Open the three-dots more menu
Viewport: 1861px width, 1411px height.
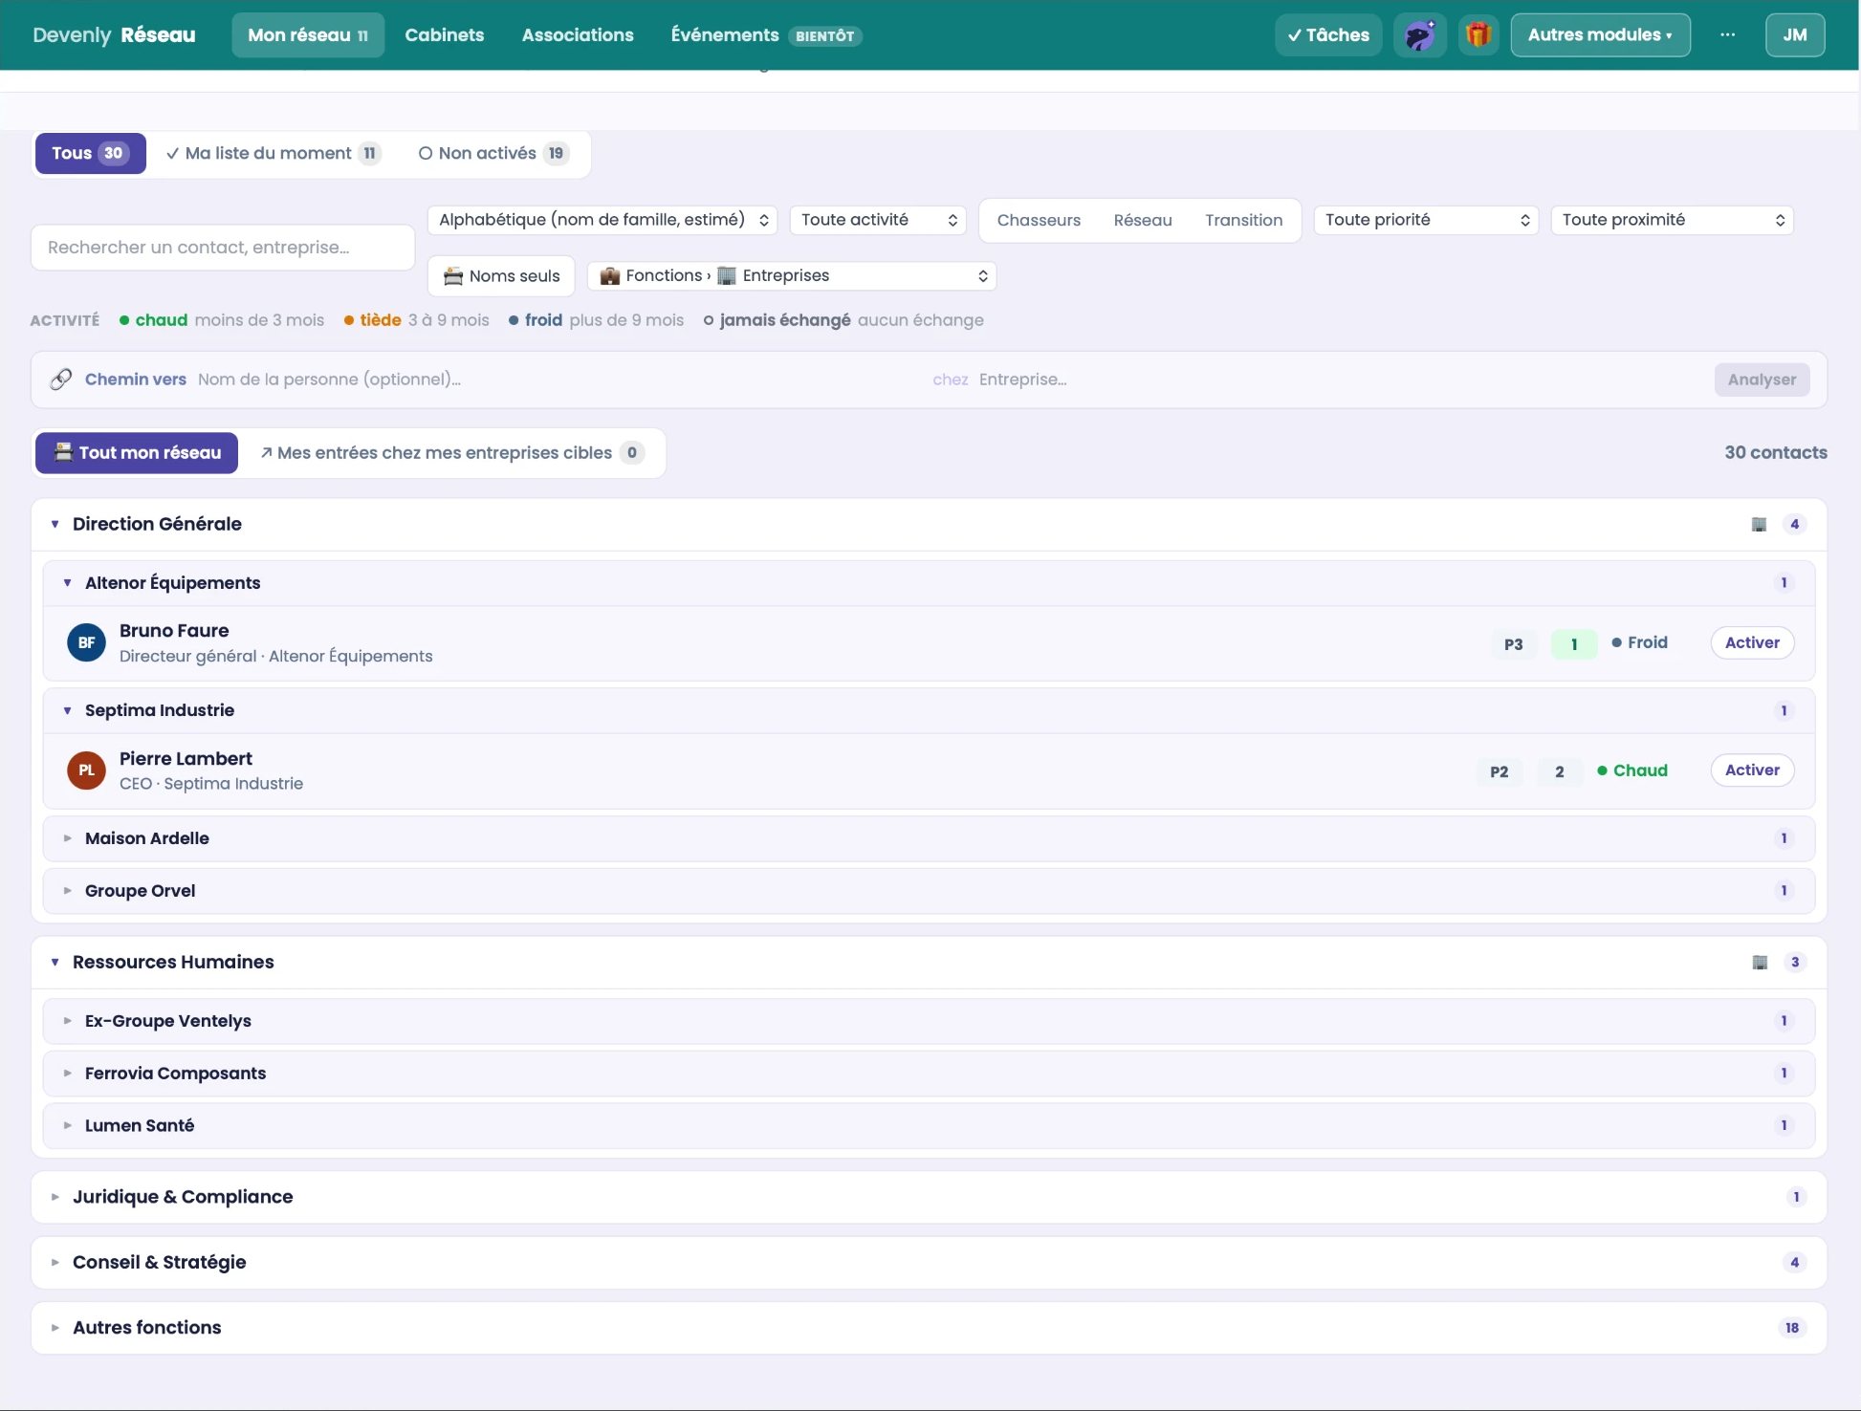[x=1727, y=35]
